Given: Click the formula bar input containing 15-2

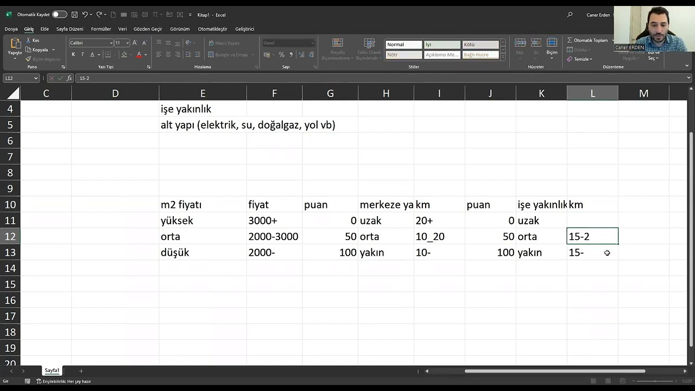Looking at the screenshot, I should (380, 78).
